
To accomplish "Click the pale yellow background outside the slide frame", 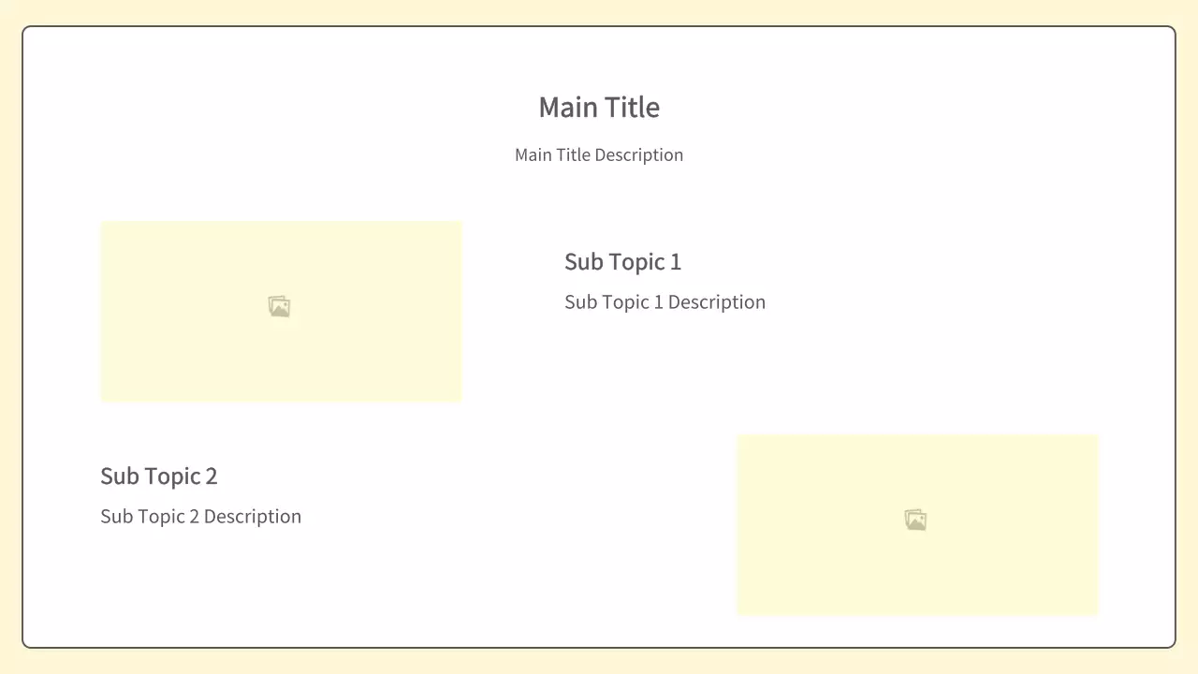I will point(599,11).
